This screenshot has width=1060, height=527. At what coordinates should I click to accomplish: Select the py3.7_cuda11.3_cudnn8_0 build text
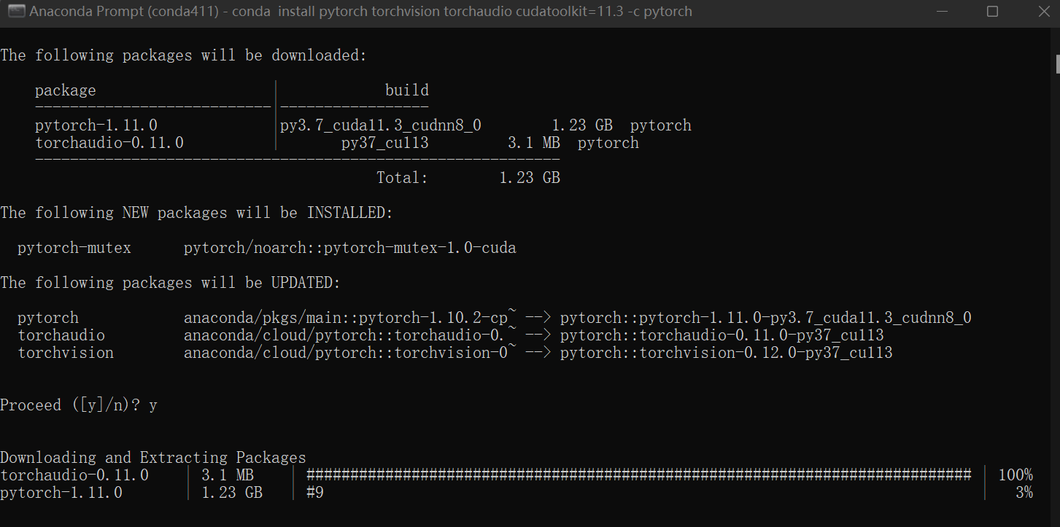[x=380, y=125]
